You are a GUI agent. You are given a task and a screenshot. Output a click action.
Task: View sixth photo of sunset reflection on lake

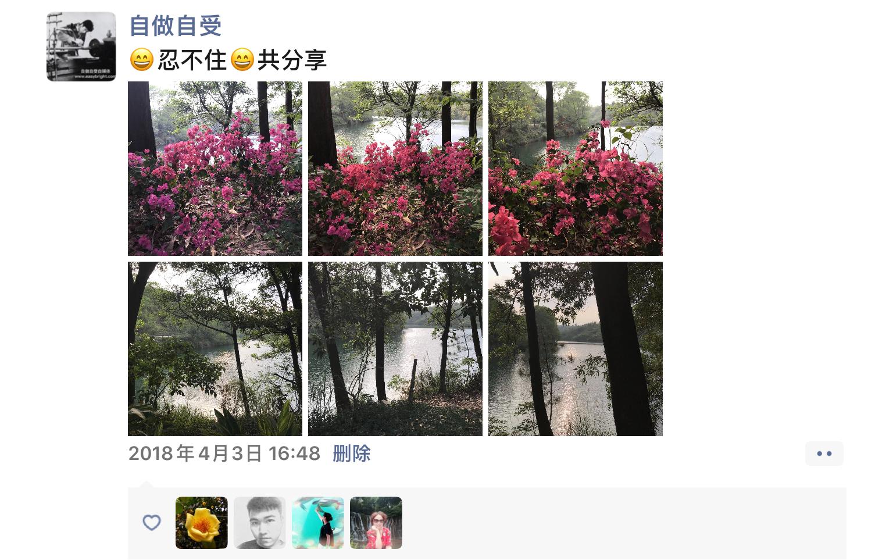pos(576,349)
